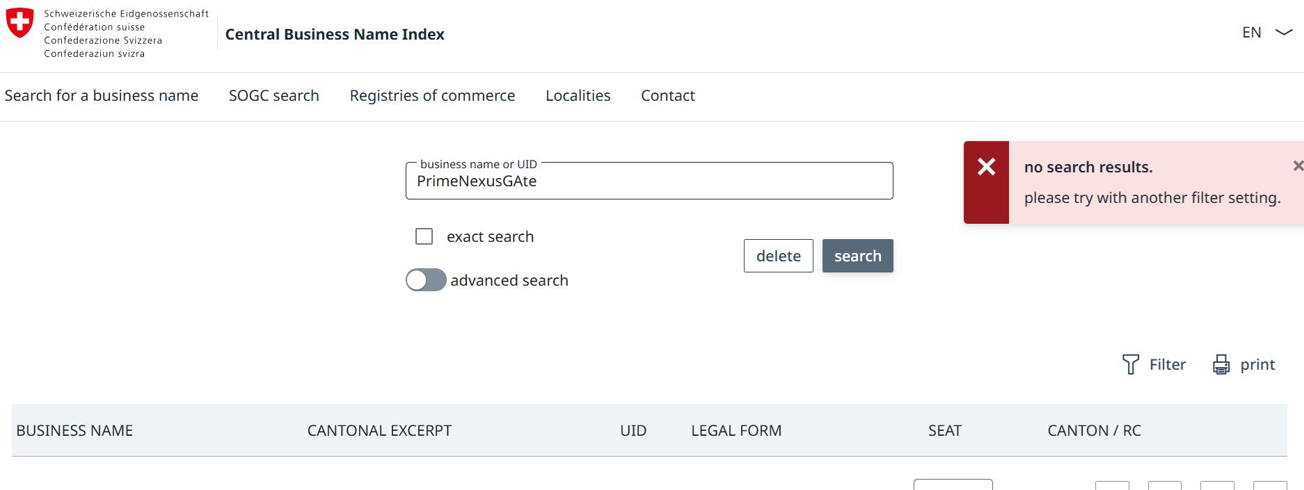Image resolution: width=1304 pixels, height=490 pixels.
Task: Open the EN language selector
Action: pyautogui.click(x=1252, y=32)
